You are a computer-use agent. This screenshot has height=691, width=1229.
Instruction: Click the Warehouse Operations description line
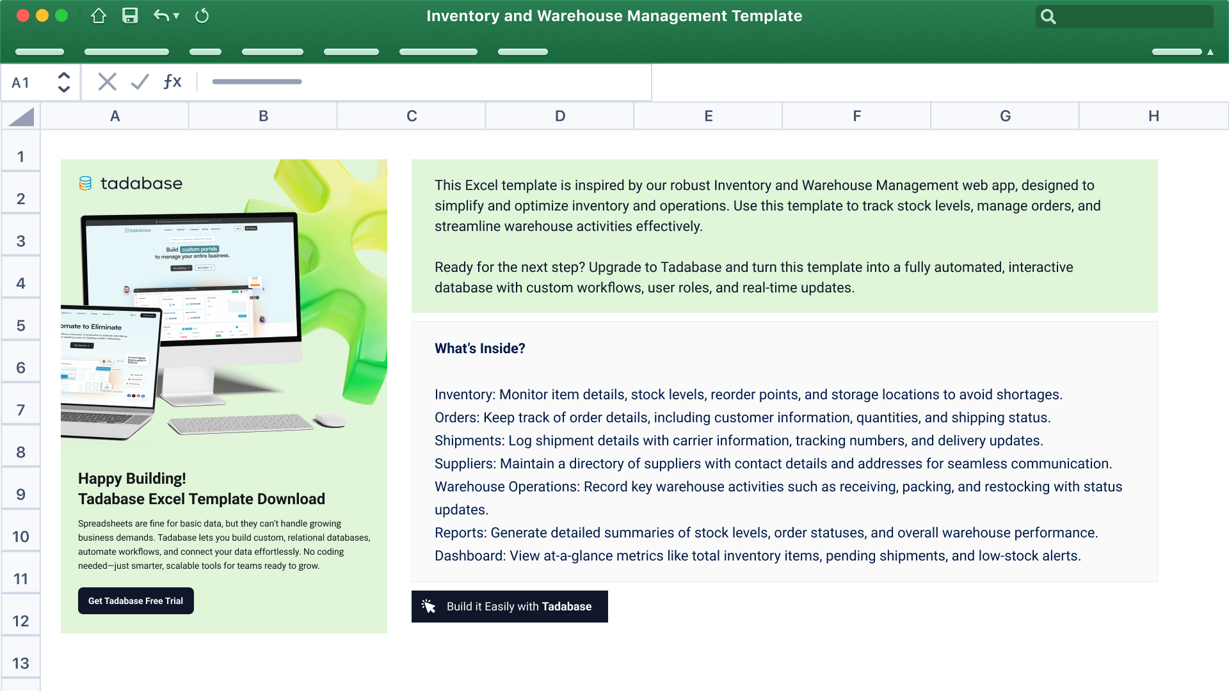click(778, 498)
